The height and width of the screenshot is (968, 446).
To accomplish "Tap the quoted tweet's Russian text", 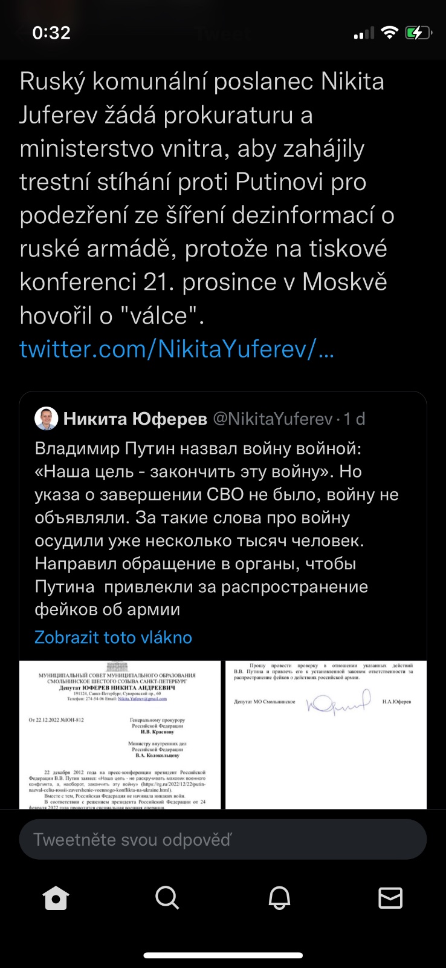I will pos(216,529).
